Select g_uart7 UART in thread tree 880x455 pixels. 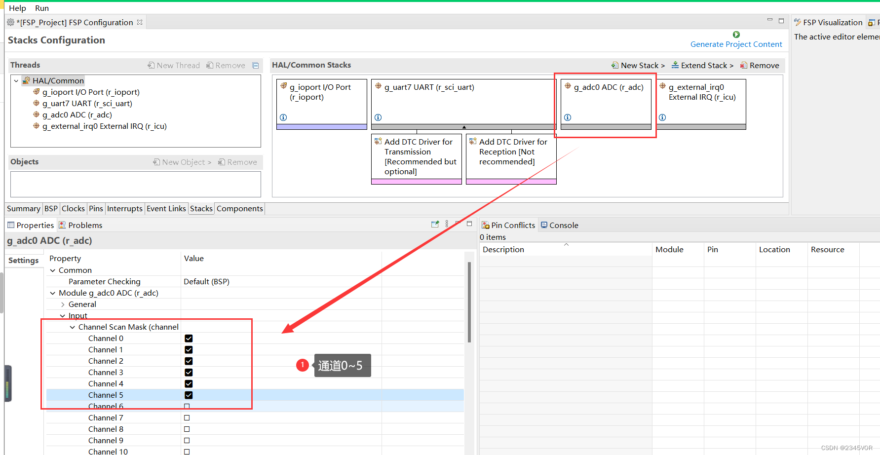[82, 104]
